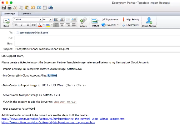Click the servicetasks@tier3.com recipient
Viewport: 180px width, 129px height.
point(32,33)
